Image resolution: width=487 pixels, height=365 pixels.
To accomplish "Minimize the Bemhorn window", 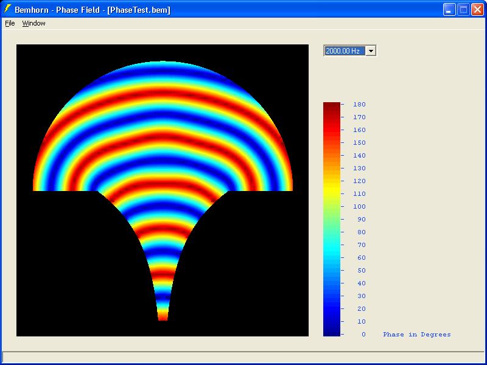I will [449, 10].
